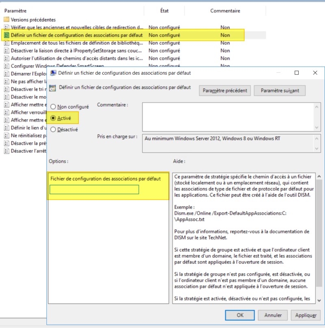The image size is (325, 328).
Task: Click policy icon for Autoriser l'utilisation de chemins
Action: 6,58
